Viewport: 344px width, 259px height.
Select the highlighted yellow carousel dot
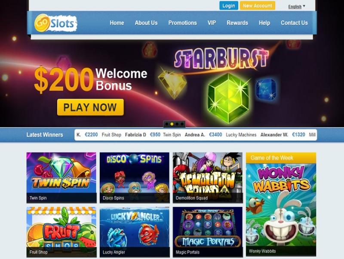click(172, 124)
